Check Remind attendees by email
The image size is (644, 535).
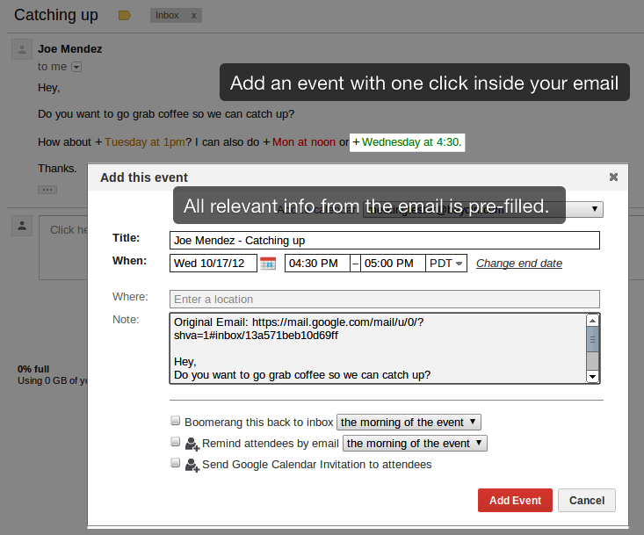click(176, 441)
